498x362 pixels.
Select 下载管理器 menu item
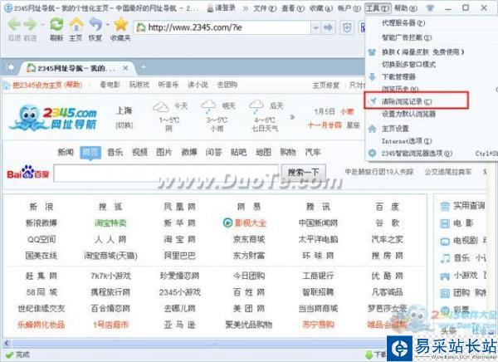[x=398, y=76]
